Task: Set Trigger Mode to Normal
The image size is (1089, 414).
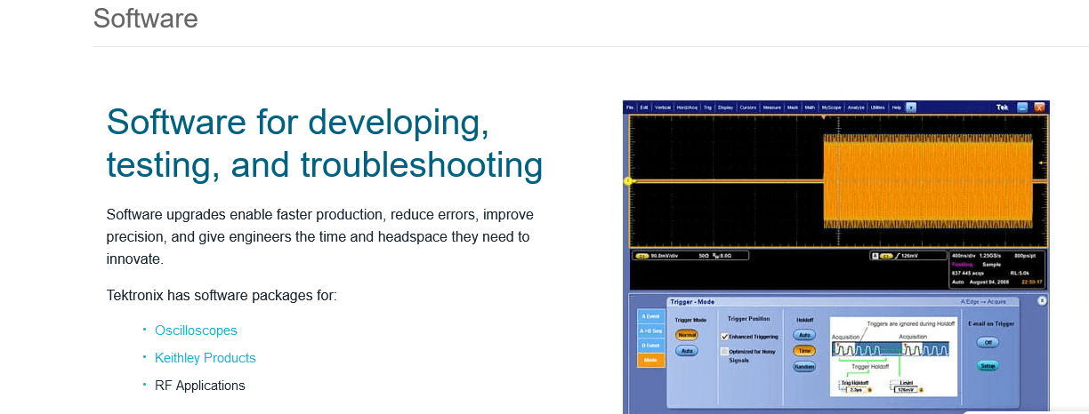Action: tap(687, 335)
